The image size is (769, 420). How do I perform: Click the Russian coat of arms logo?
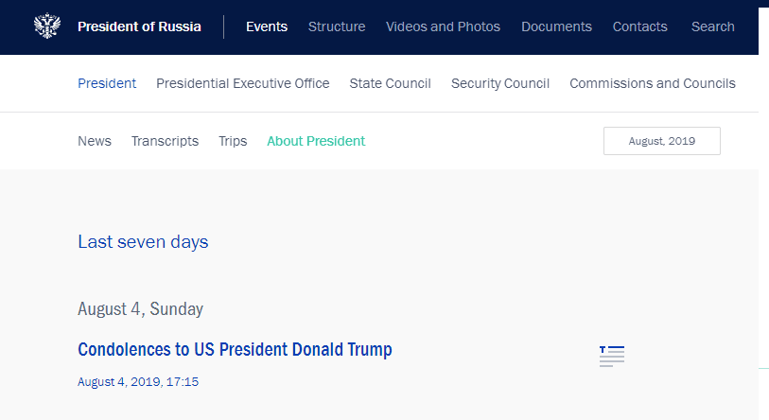point(47,26)
